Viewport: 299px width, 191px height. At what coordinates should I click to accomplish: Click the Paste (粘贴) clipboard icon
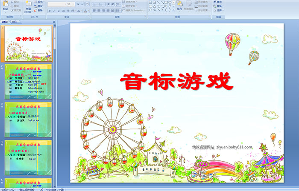click(x=6, y=4)
